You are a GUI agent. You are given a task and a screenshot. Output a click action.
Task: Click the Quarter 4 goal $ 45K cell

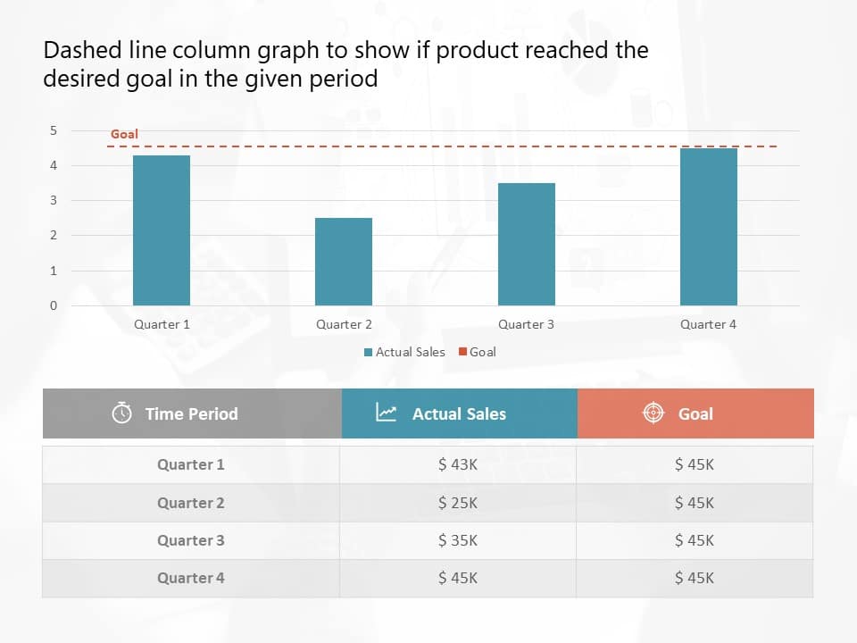point(695,578)
